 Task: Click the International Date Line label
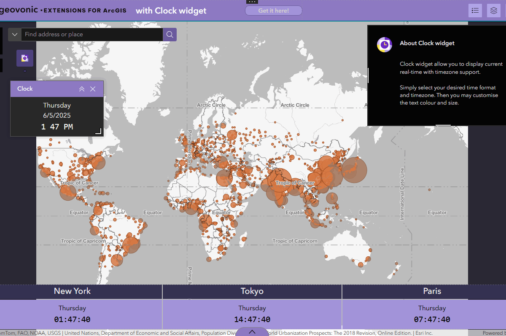tap(402, 194)
